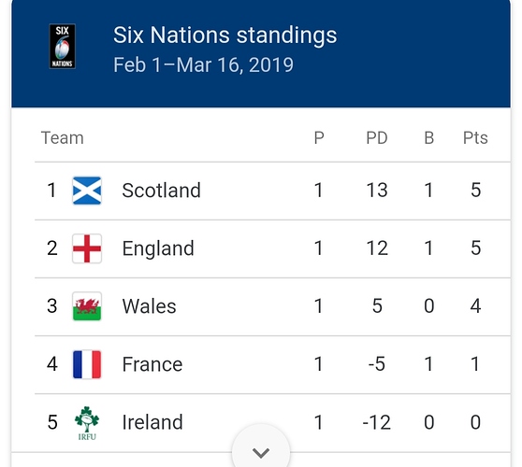Click the France tricolour flag icon

(87, 364)
